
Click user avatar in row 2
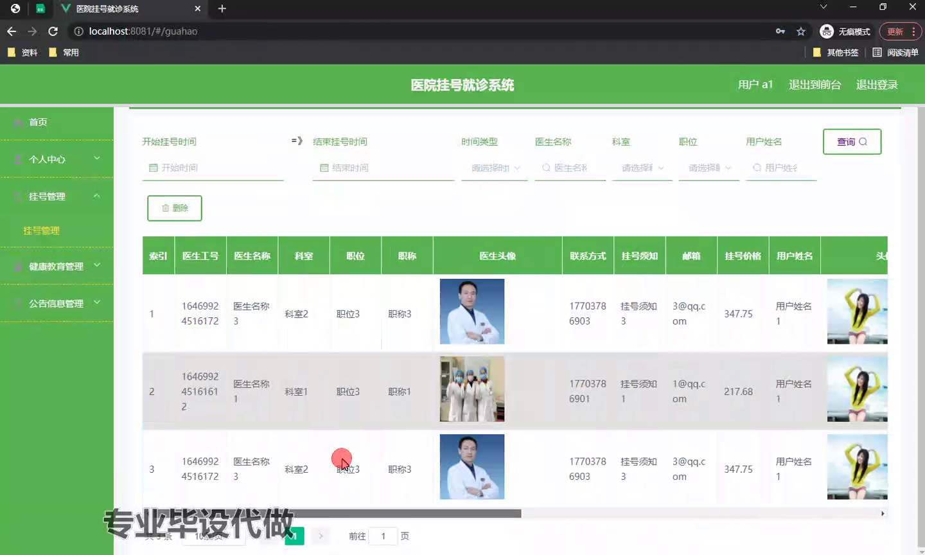point(858,389)
